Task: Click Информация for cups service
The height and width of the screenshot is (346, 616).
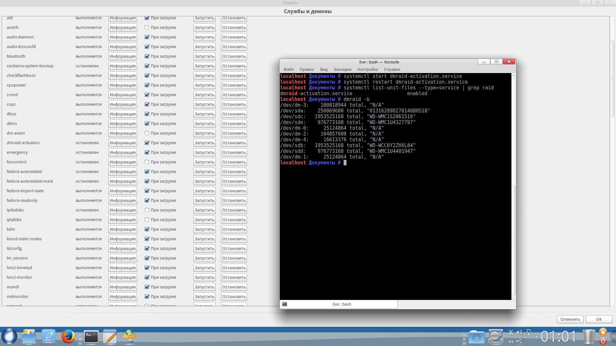Action: click(123, 104)
